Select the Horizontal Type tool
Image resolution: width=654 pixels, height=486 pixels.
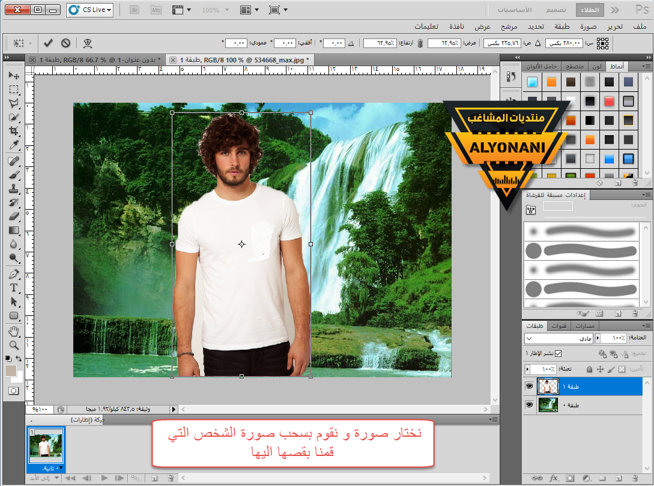click(14, 287)
